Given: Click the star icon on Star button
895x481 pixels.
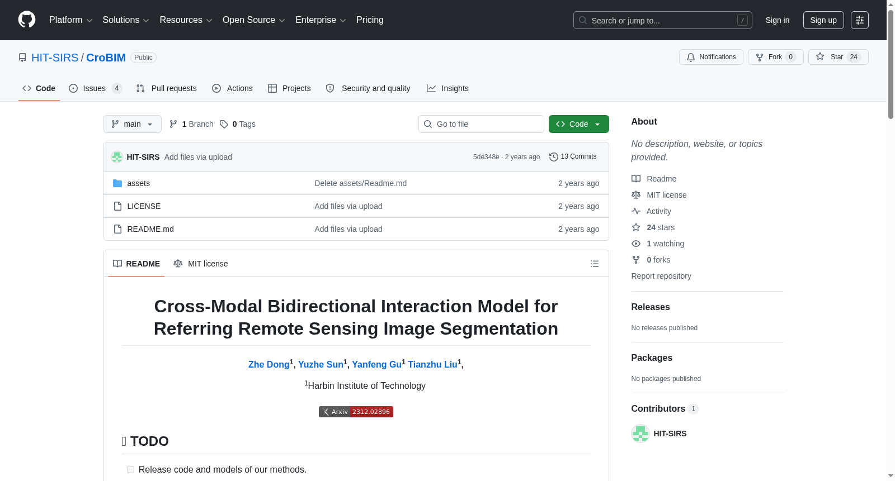Looking at the screenshot, I should coord(820,56).
